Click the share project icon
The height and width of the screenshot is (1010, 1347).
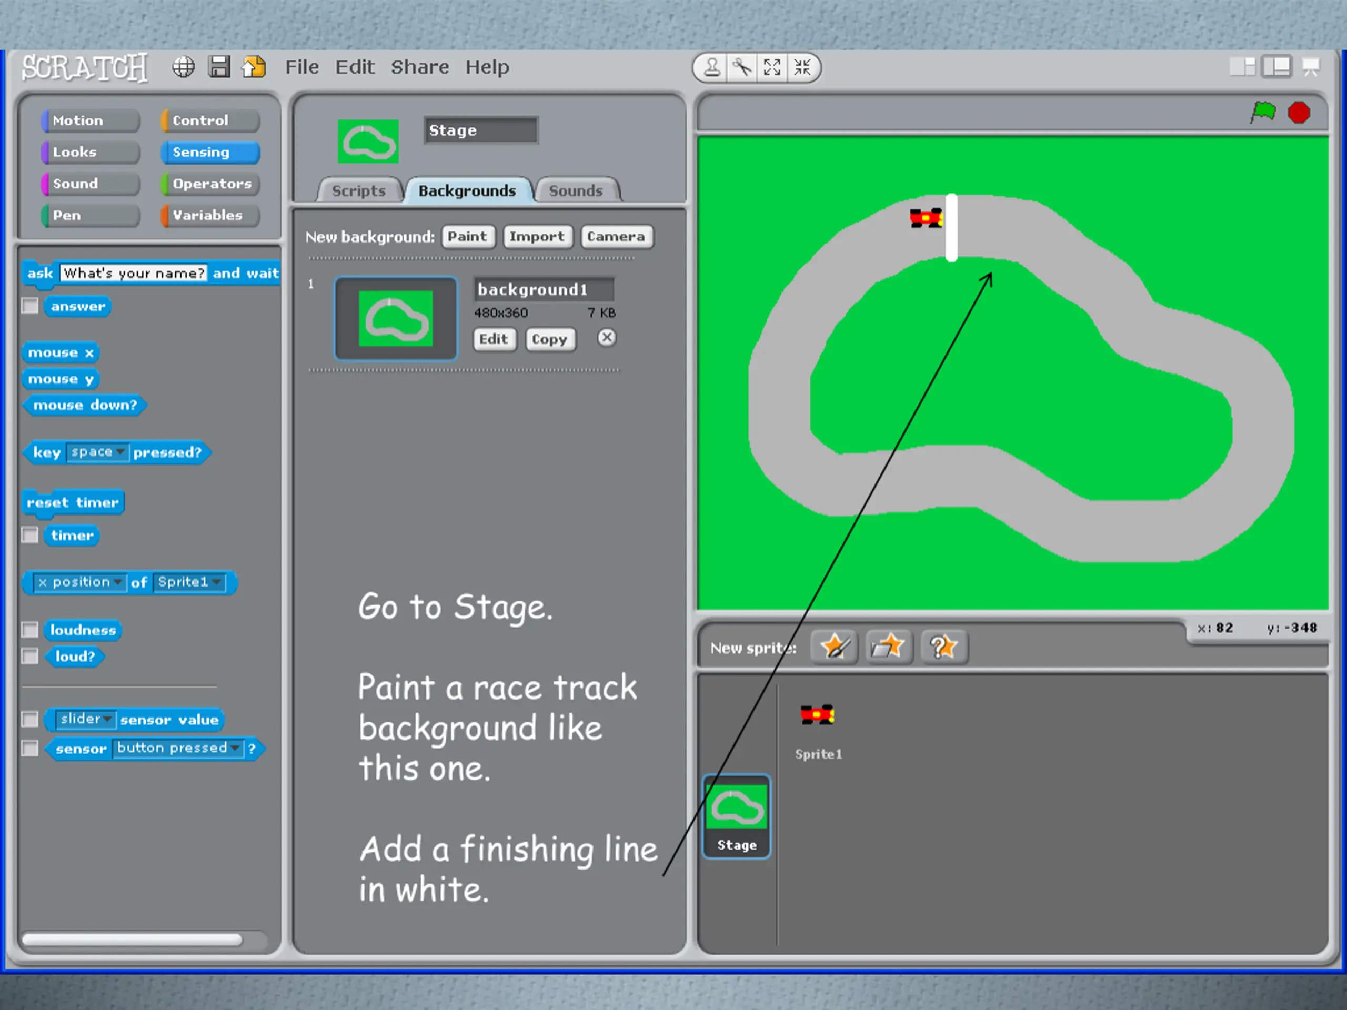[254, 67]
